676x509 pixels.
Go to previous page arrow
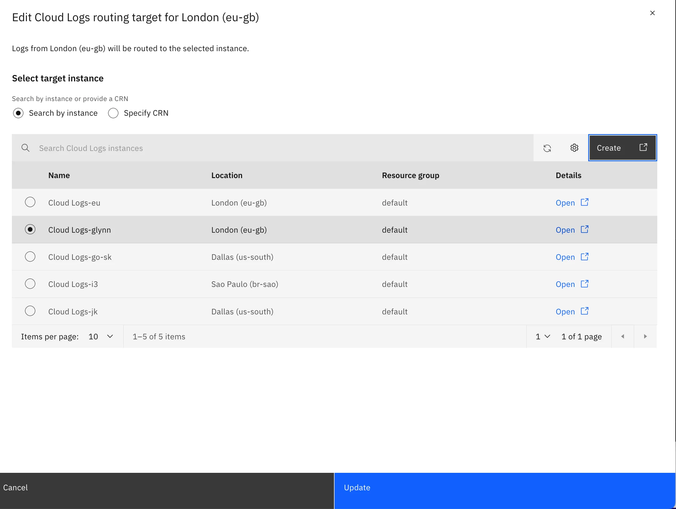point(623,336)
